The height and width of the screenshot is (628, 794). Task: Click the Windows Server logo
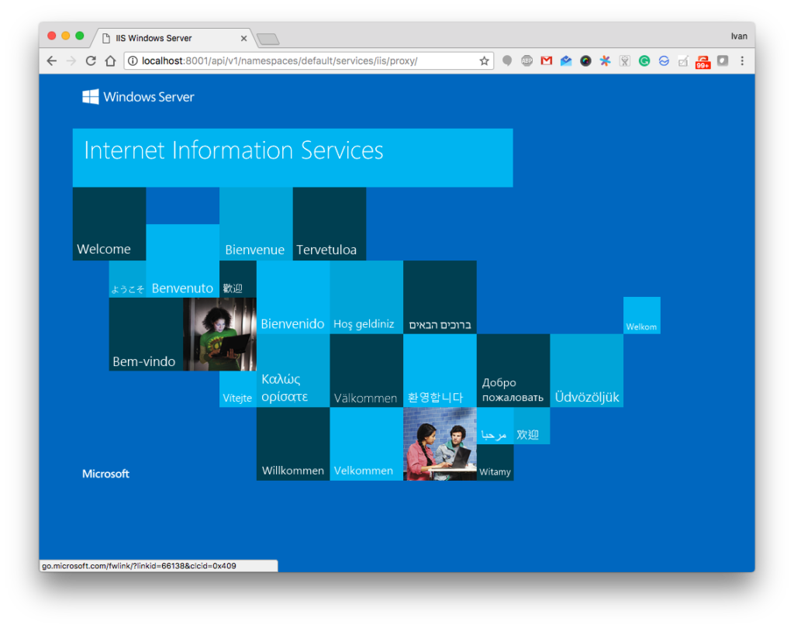(x=138, y=97)
